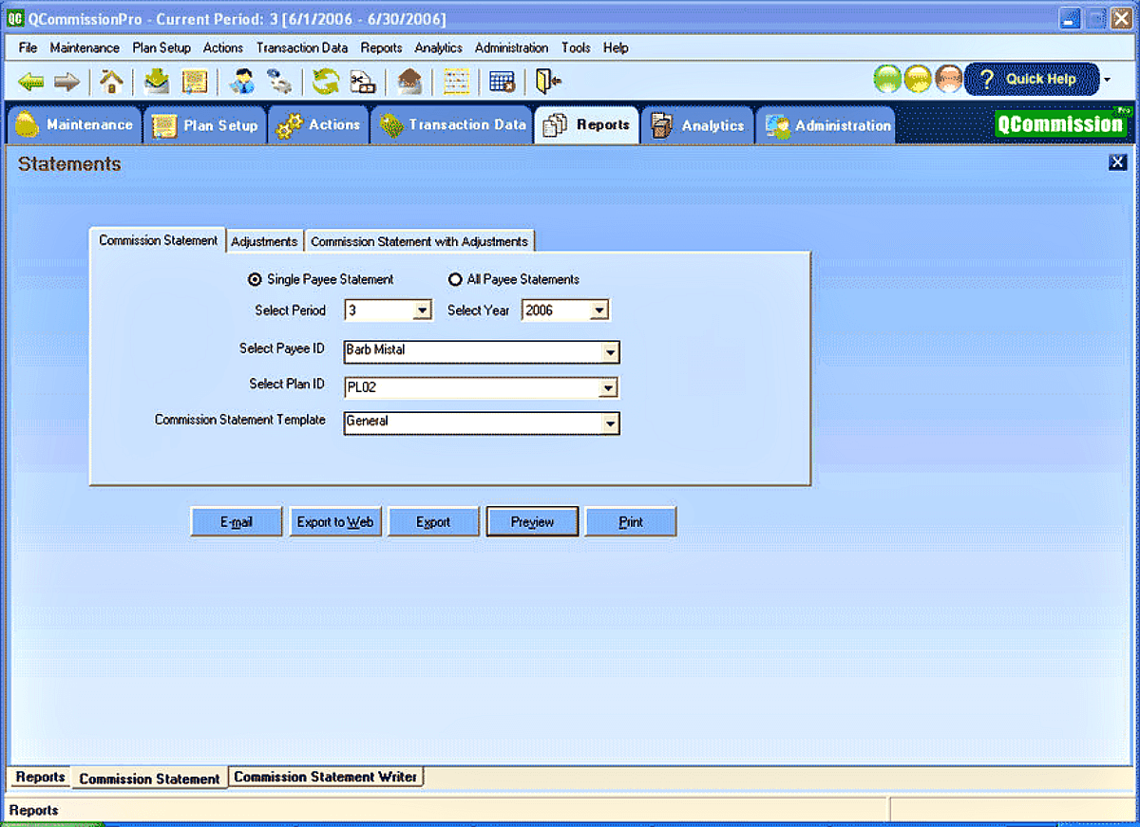Click the payee person toolbar icon
The image size is (1140, 827).
(x=242, y=82)
